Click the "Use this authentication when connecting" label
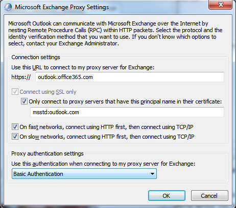Viewport: 236px width, 208px height. click(103, 164)
